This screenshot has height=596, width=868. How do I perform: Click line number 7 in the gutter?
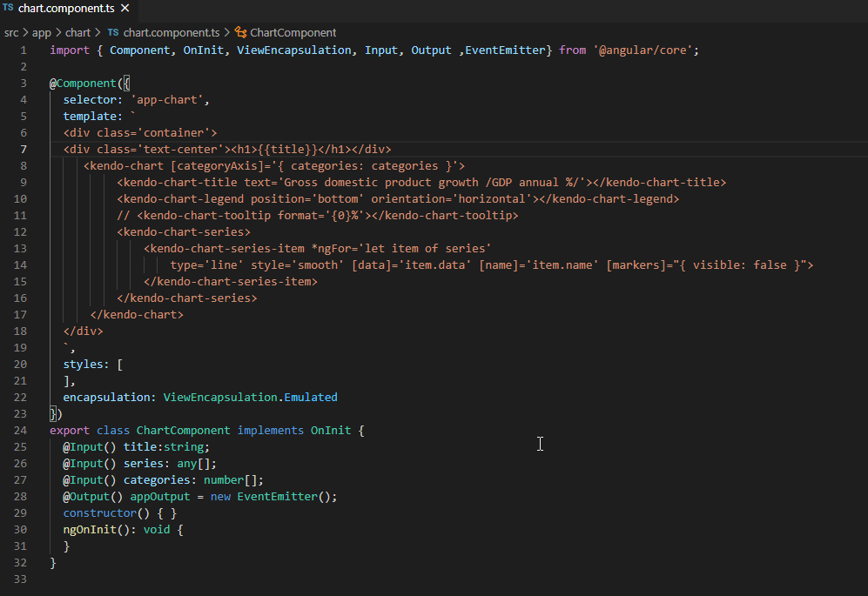[x=24, y=149]
